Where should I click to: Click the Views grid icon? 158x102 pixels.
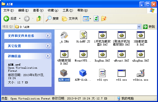tap(86, 19)
